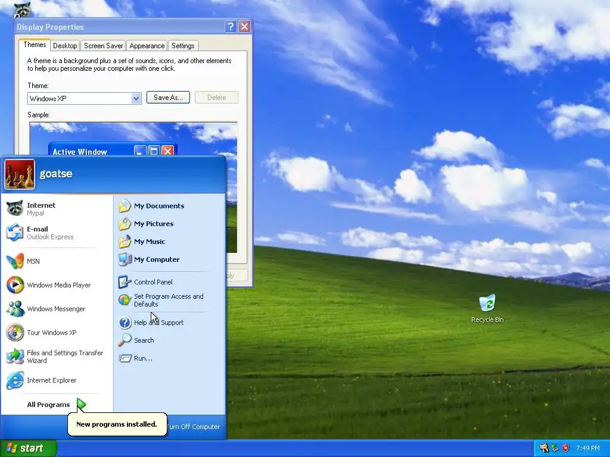Switch to the Appearance tab

[x=147, y=45]
